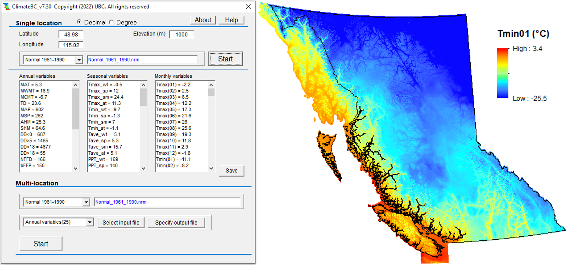Open the About dialog

coord(203,20)
